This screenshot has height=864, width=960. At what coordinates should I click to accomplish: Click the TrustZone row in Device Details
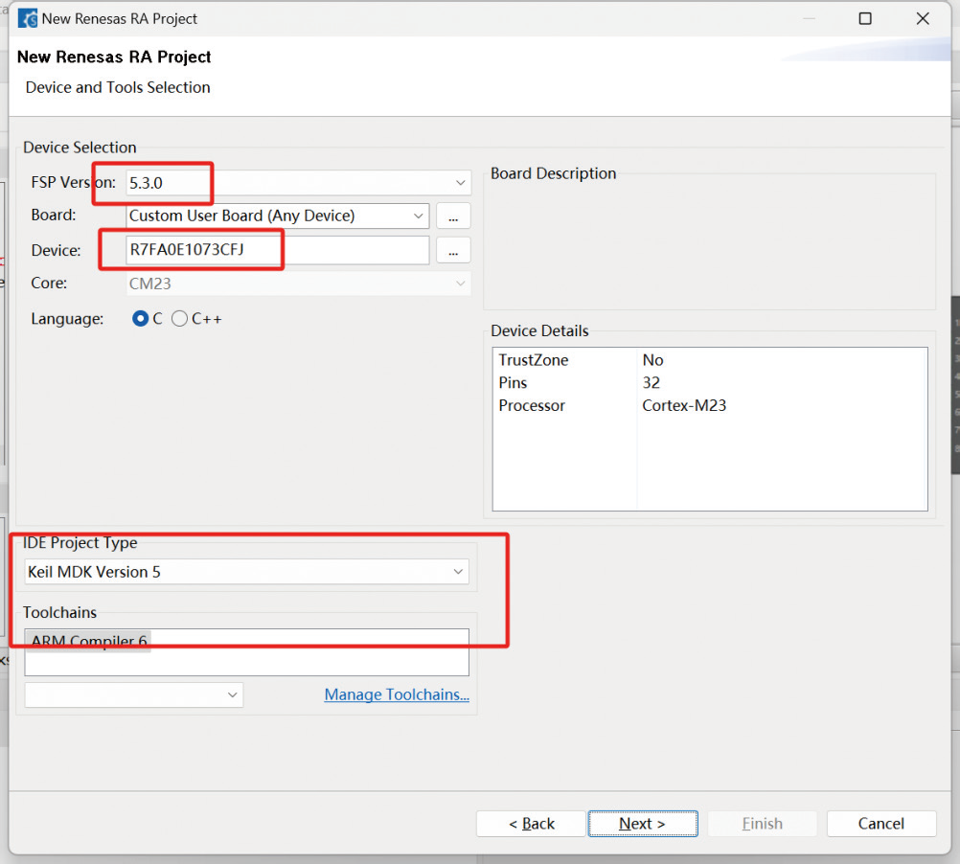[x=710, y=360]
